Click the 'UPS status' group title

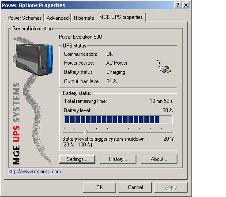[x=75, y=46]
